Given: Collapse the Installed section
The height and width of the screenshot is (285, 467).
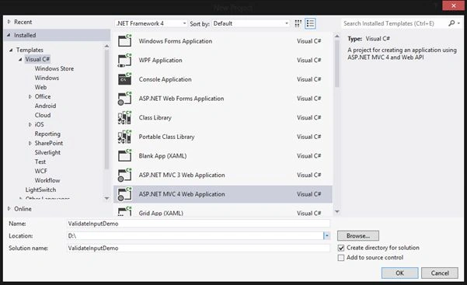Looking at the screenshot, I should [x=9, y=35].
